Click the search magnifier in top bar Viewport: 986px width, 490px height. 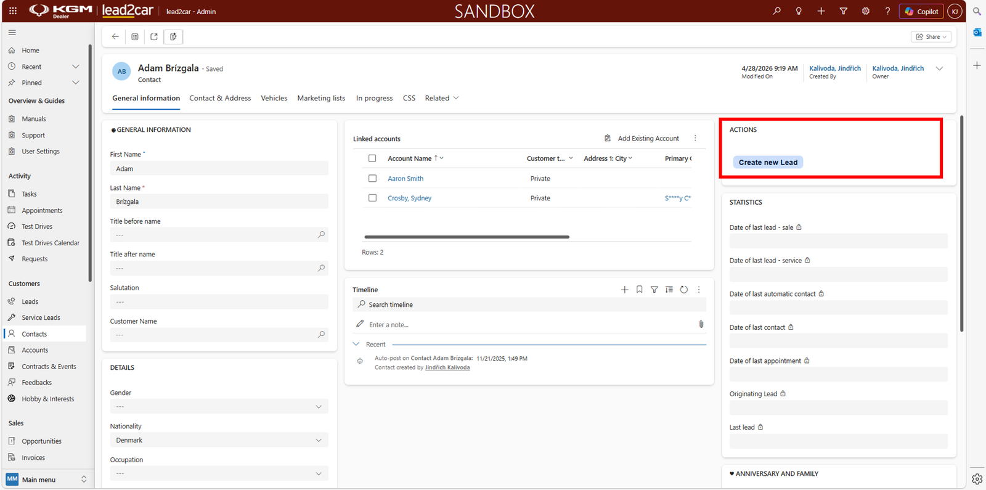click(776, 11)
